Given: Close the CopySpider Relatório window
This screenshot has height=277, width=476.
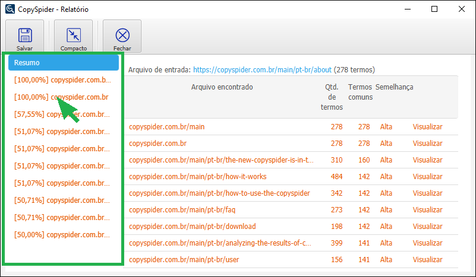Looking at the screenshot, I should tap(462, 9).
